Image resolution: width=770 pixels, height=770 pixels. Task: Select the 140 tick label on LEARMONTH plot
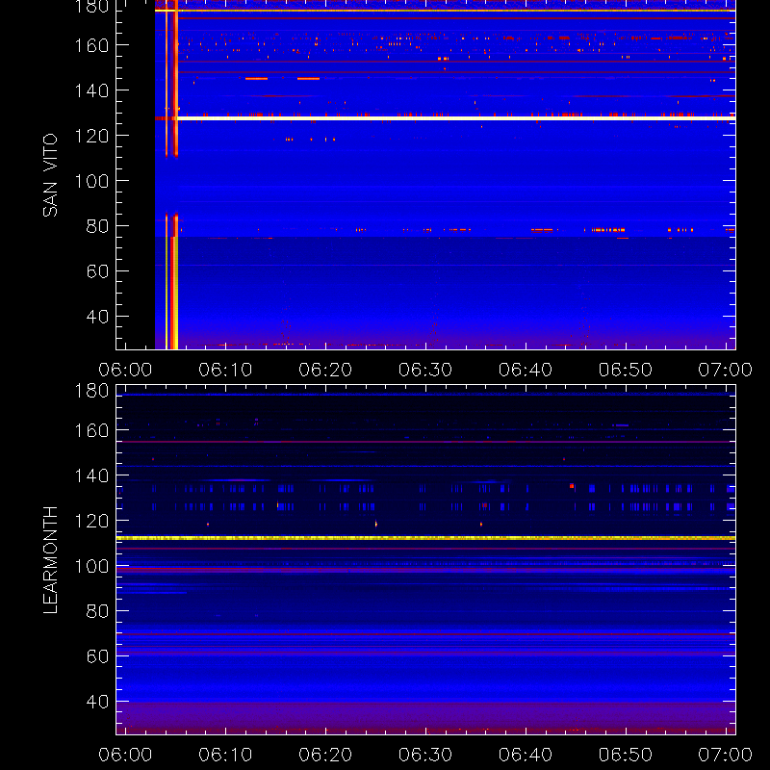pyautogui.click(x=91, y=475)
